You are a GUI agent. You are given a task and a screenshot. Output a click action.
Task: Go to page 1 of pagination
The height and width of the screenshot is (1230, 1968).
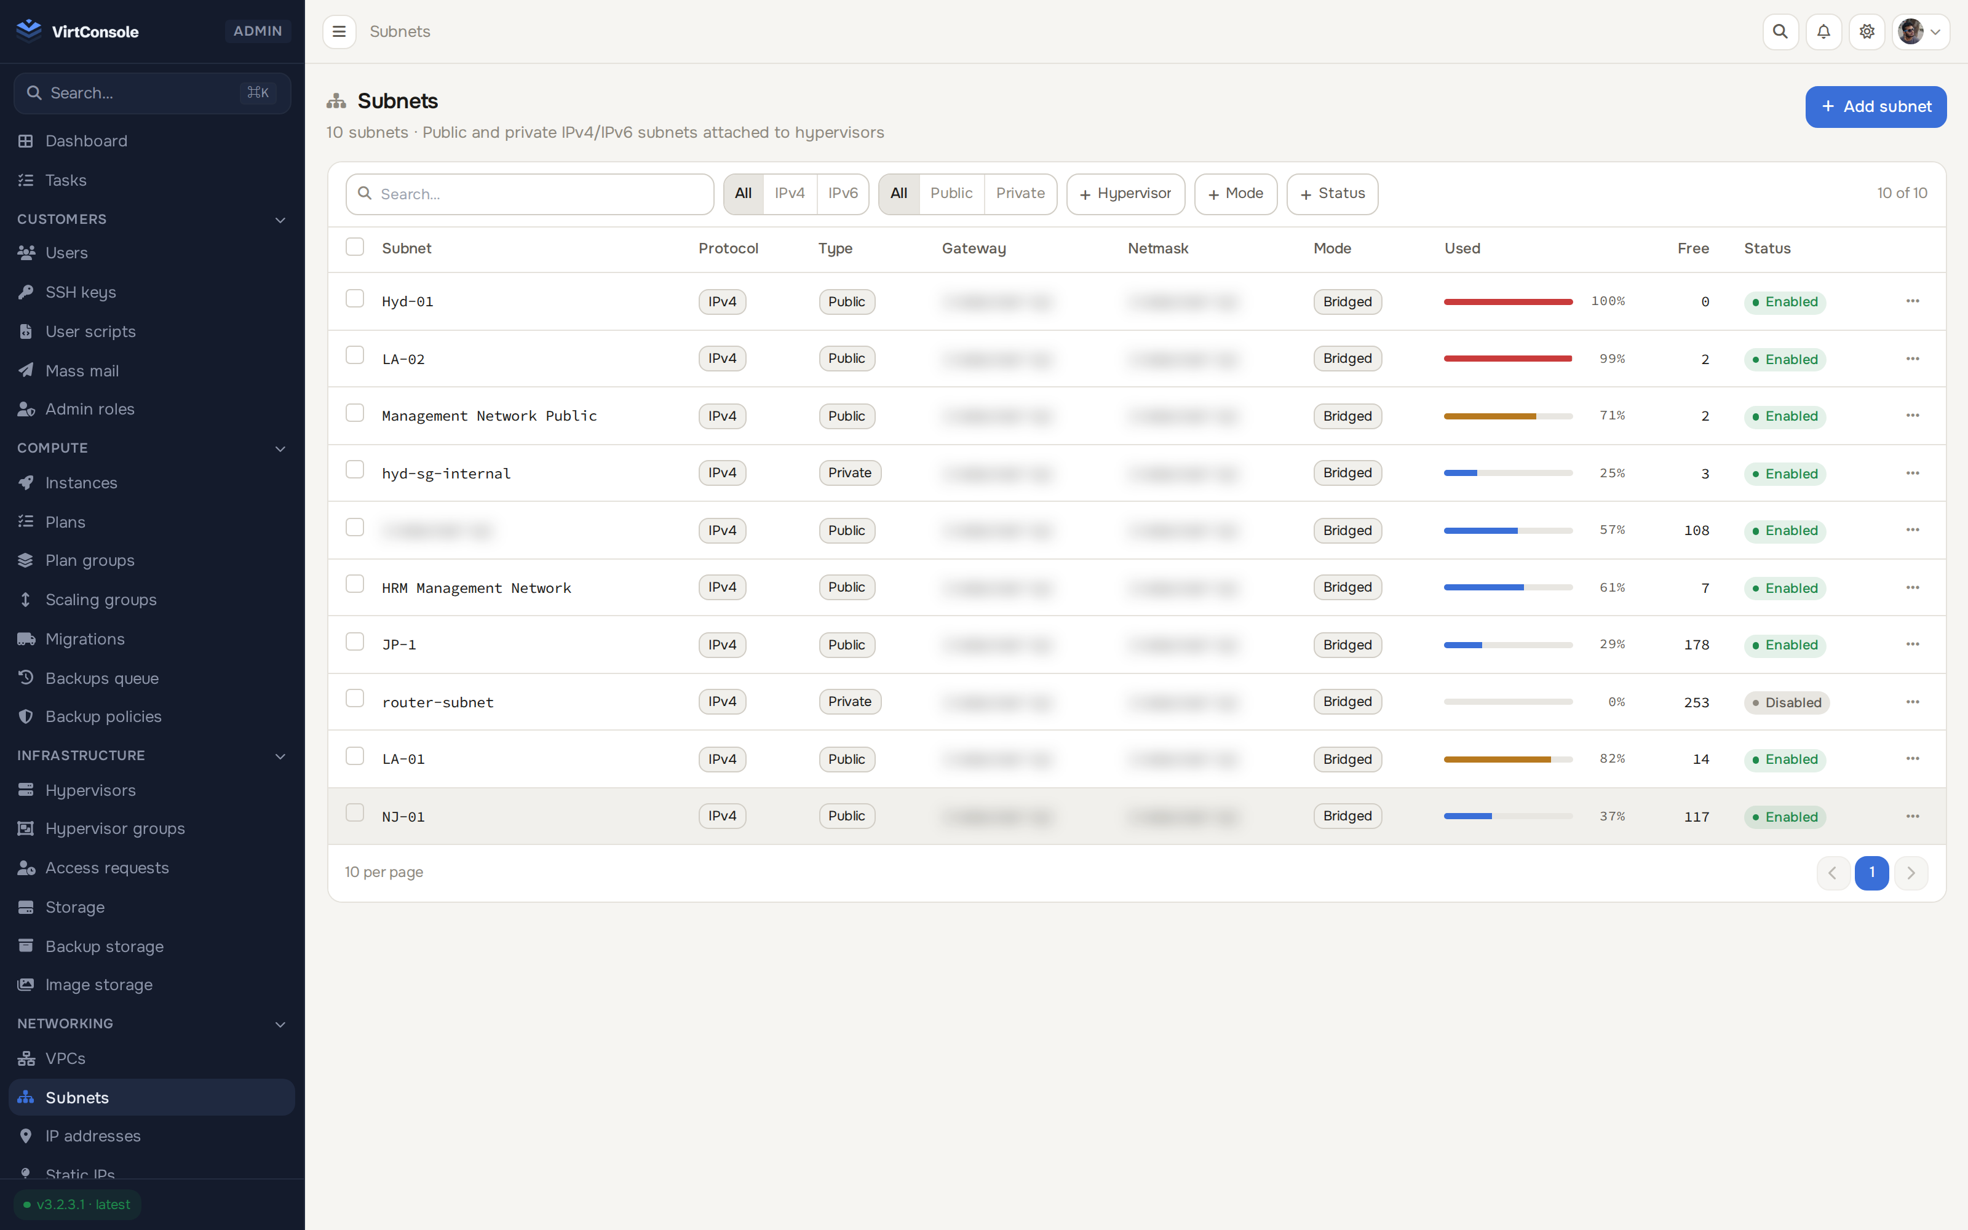coord(1871,873)
